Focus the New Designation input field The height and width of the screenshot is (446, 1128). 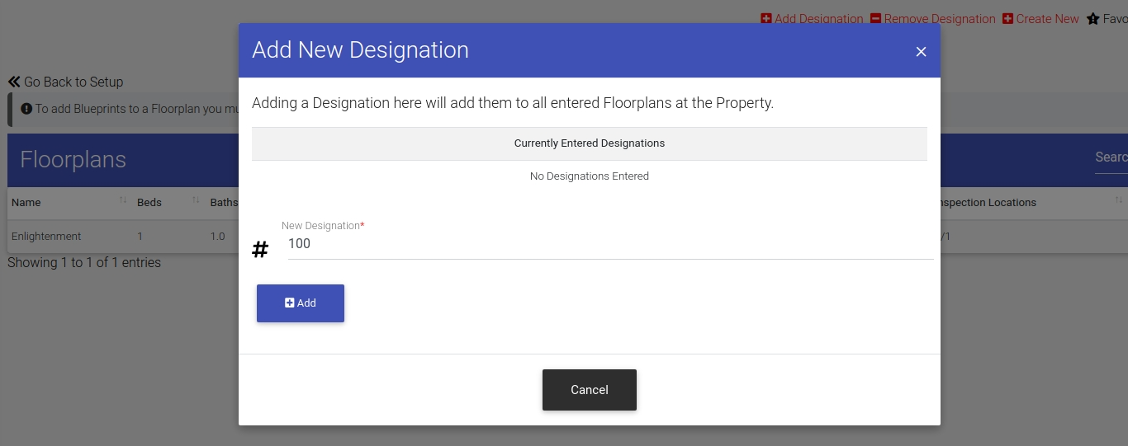pyautogui.click(x=610, y=244)
